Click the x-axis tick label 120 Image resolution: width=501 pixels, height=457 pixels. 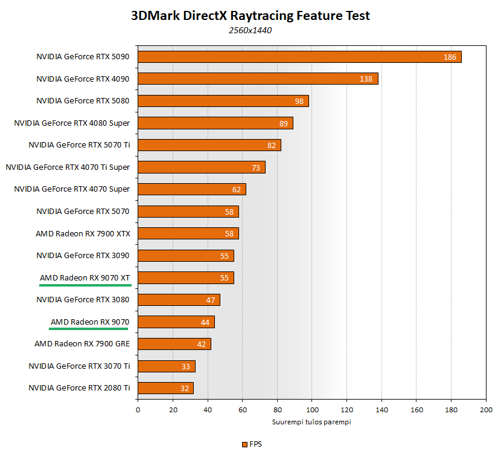(x=346, y=410)
